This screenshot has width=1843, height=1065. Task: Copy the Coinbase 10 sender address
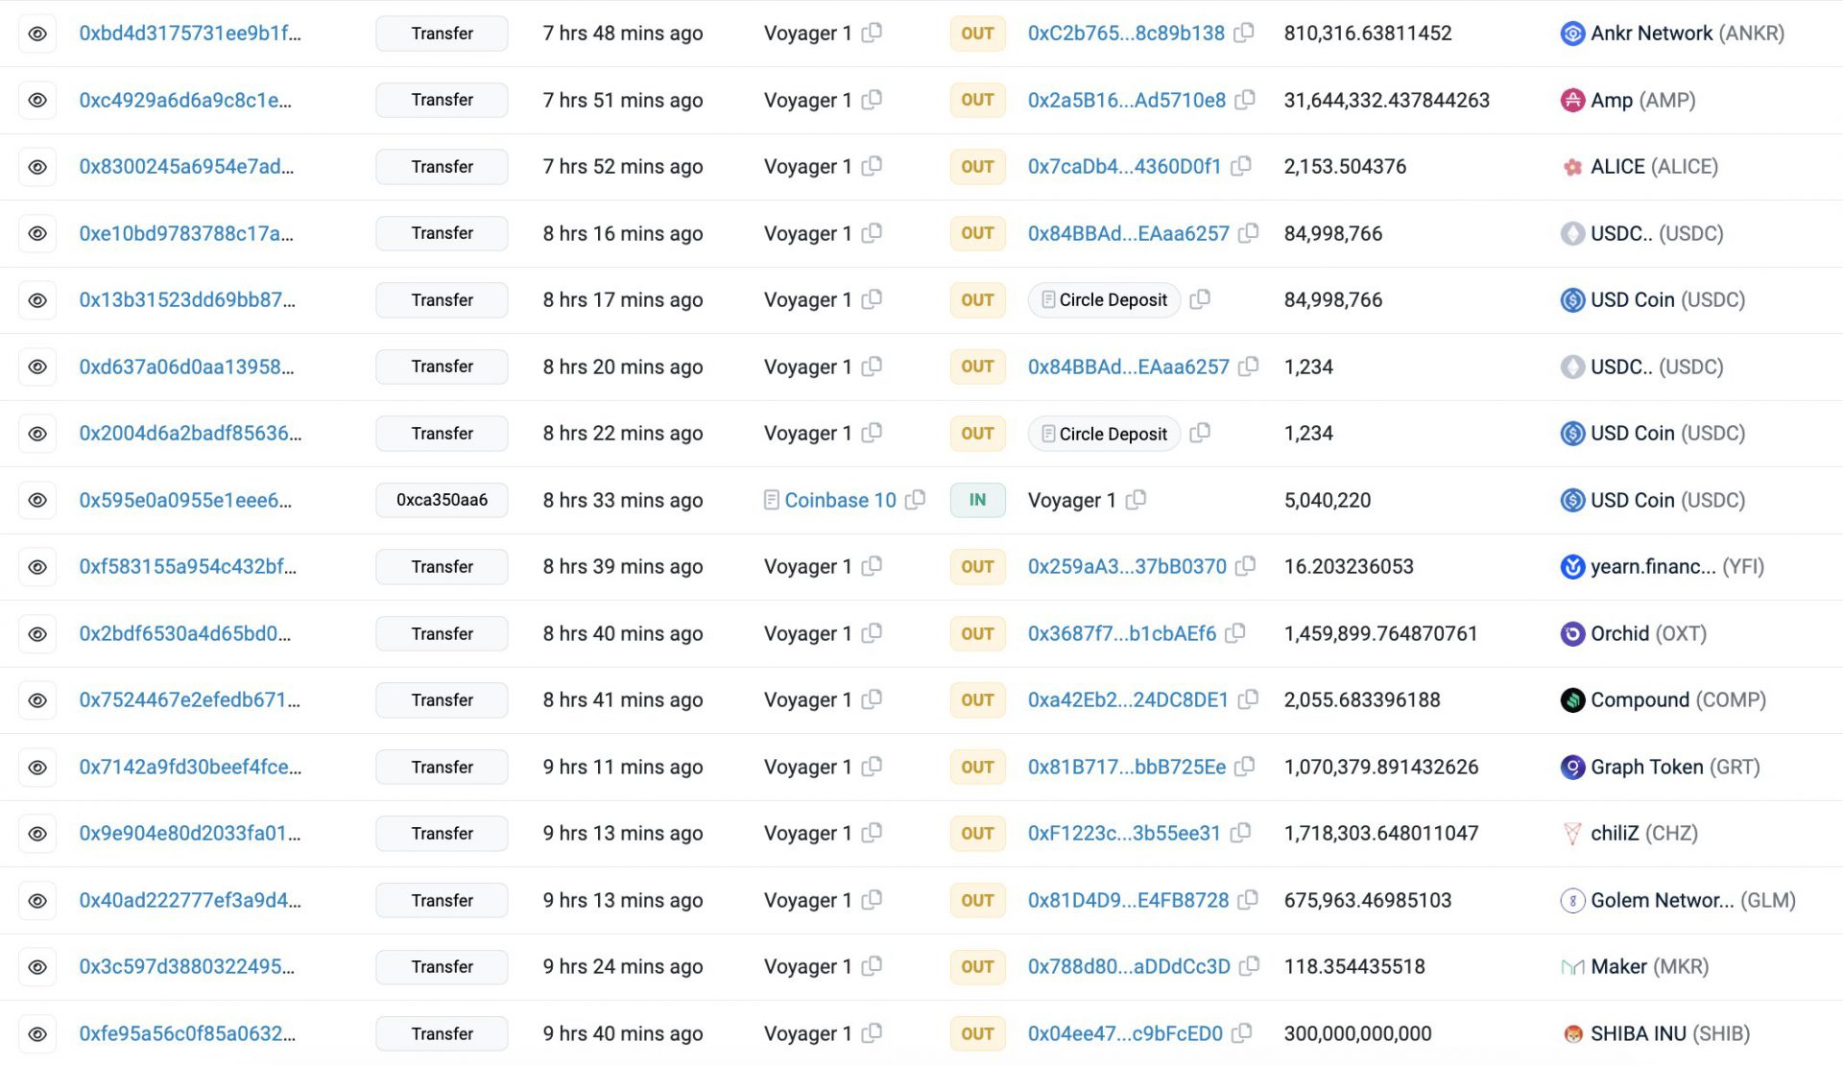(916, 500)
